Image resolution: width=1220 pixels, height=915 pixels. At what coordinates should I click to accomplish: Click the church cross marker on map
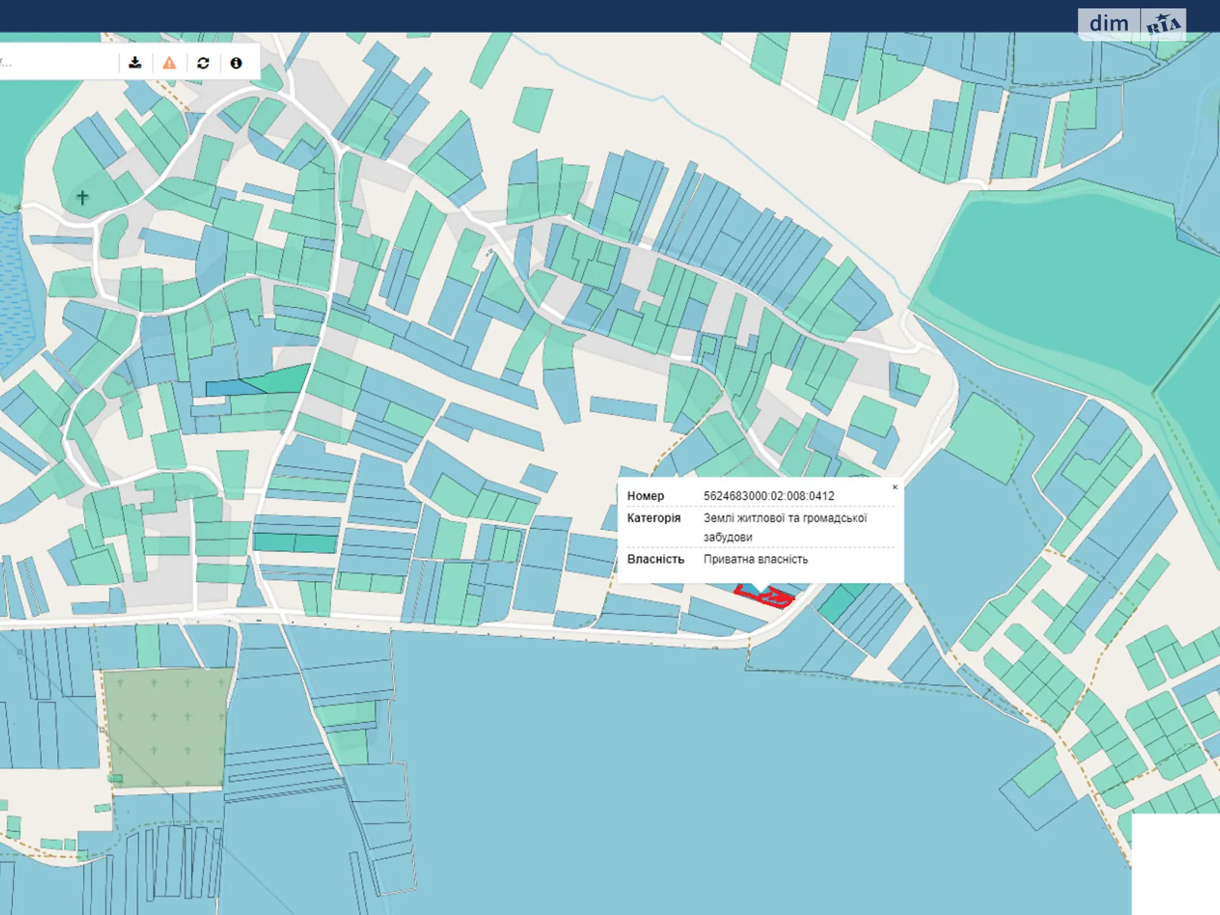tap(82, 197)
